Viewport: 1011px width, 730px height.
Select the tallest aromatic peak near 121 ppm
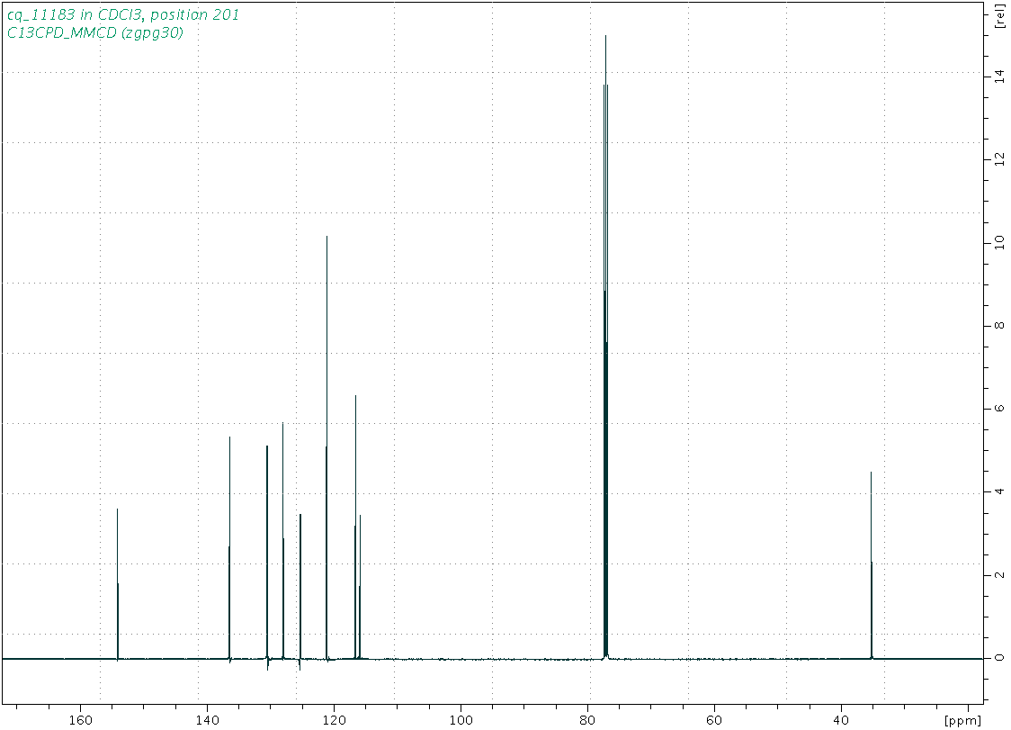click(x=327, y=448)
